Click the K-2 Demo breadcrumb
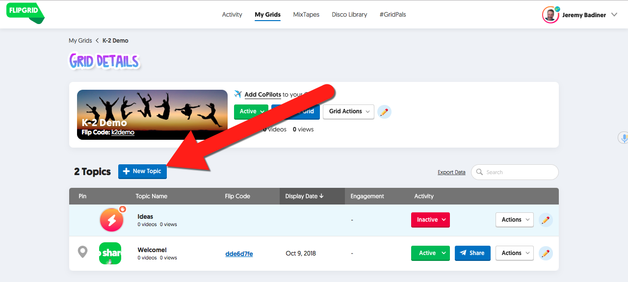This screenshot has height=282, width=628. [115, 41]
